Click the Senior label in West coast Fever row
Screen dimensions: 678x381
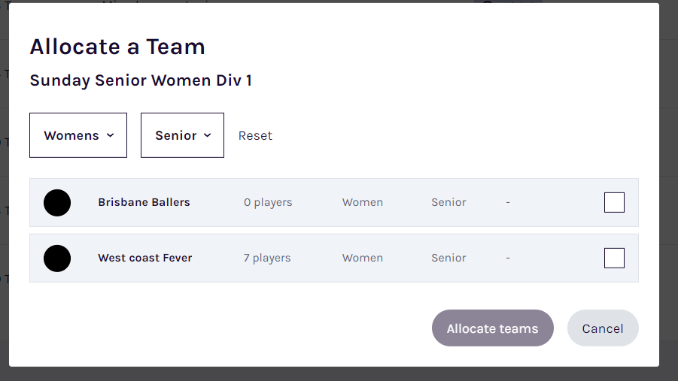pos(448,258)
